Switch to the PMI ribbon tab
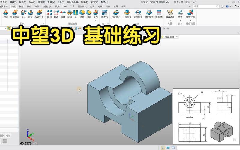This screenshot has height=150, width=240. point(64,7)
